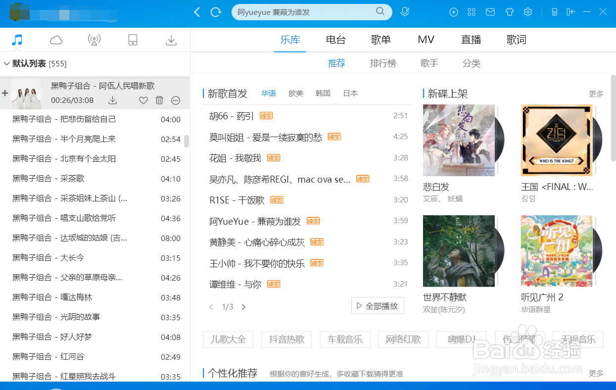Open 听见广州 2 album cover
The width and height of the screenshot is (616, 390).
(x=557, y=251)
